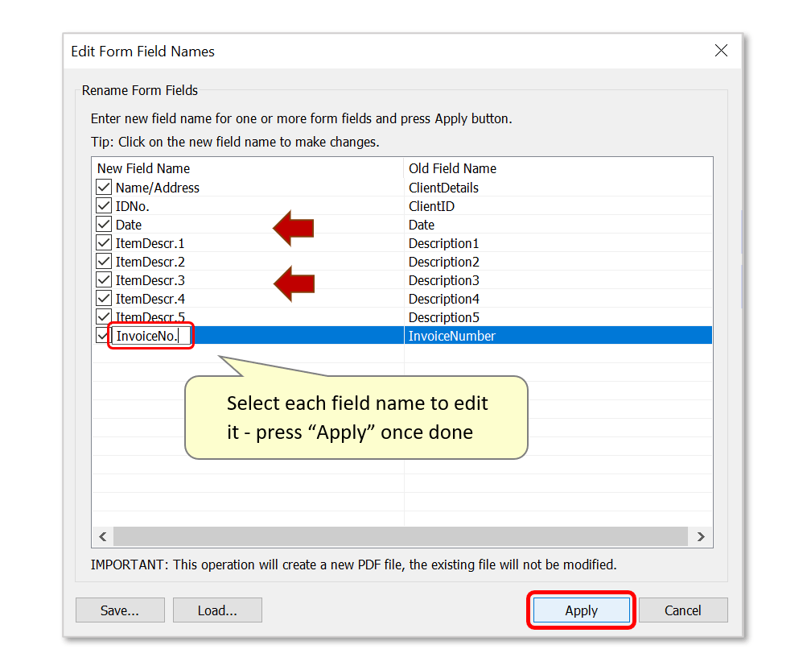Screen dimensions: 807x670
Task: Click the right scrollbar arrow
Action: tap(700, 536)
